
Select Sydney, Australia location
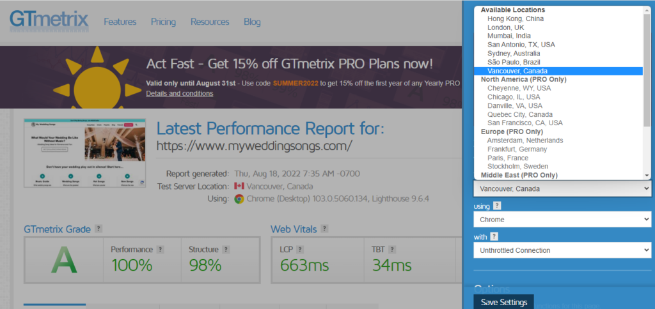tap(558, 54)
